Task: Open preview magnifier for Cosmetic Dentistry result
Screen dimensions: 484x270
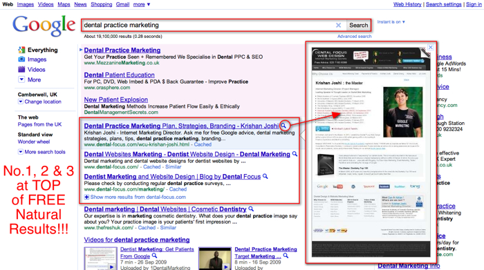Action: [251, 209]
